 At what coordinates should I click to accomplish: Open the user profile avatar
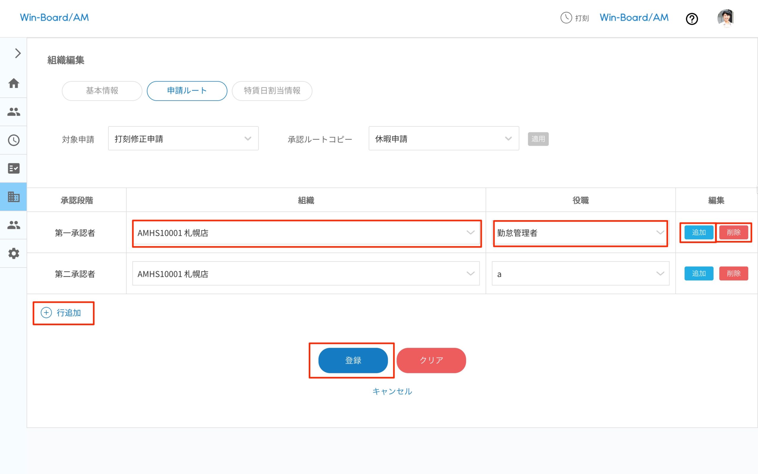[725, 18]
